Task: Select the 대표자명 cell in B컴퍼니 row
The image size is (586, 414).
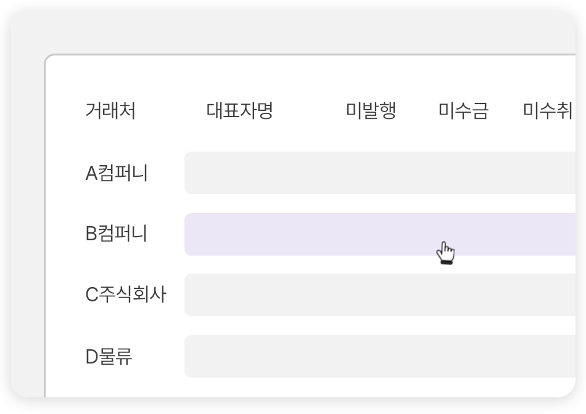Action: click(239, 234)
